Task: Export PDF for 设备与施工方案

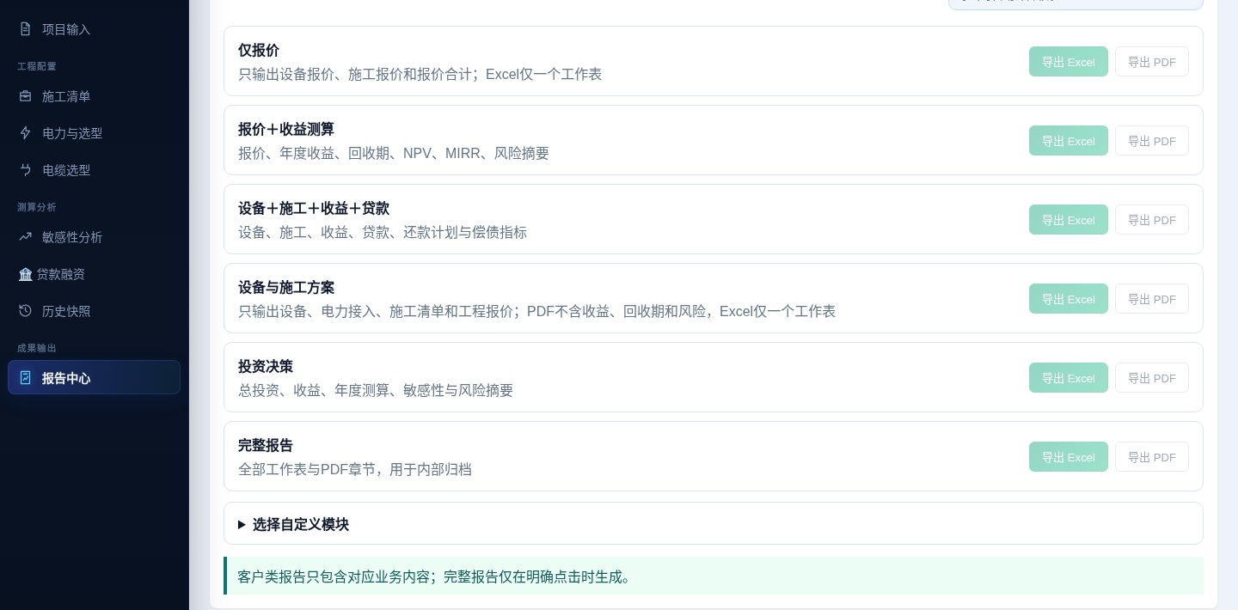Action: 1152,299
